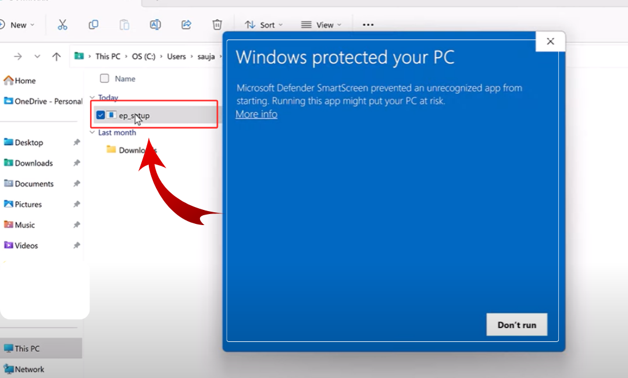Select Users in the address breadcrumb
Screen dimensions: 628x378
176,56
